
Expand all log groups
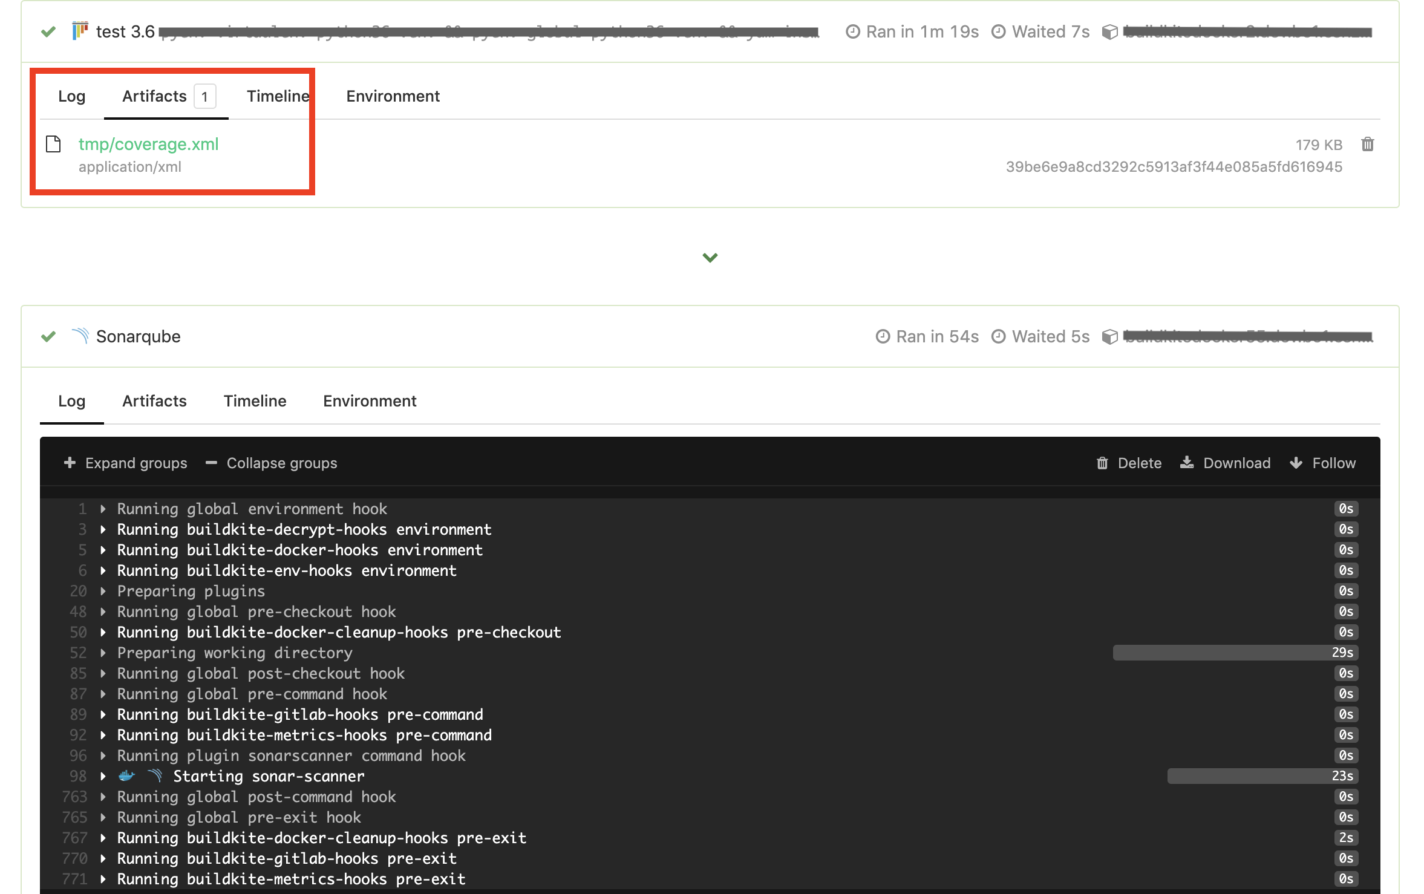pyautogui.click(x=126, y=463)
